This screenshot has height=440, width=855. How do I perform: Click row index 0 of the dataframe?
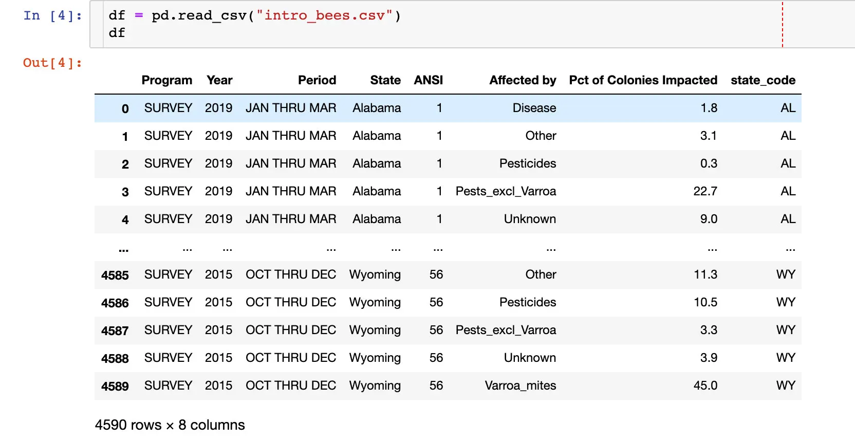[125, 108]
